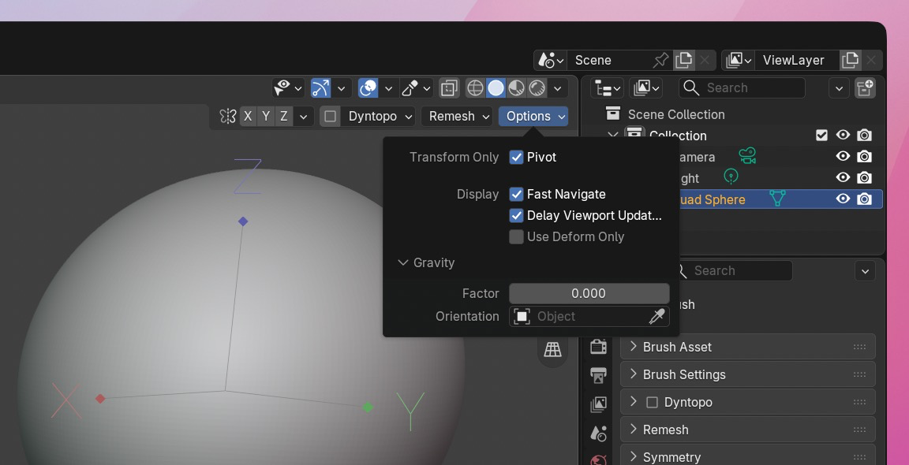Toggle X-ray mode in the viewport header
The height and width of the screenshot is (465, 909).
(449, 88)
